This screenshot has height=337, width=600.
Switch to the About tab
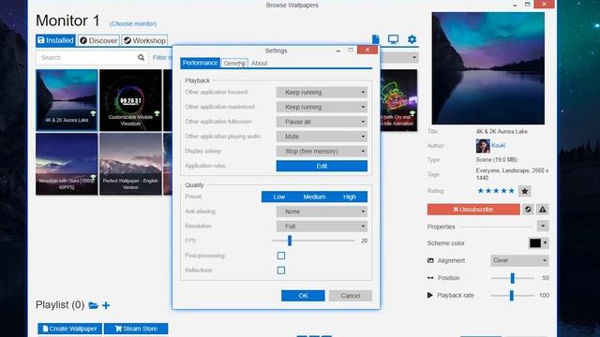click(x=260, y=64)
